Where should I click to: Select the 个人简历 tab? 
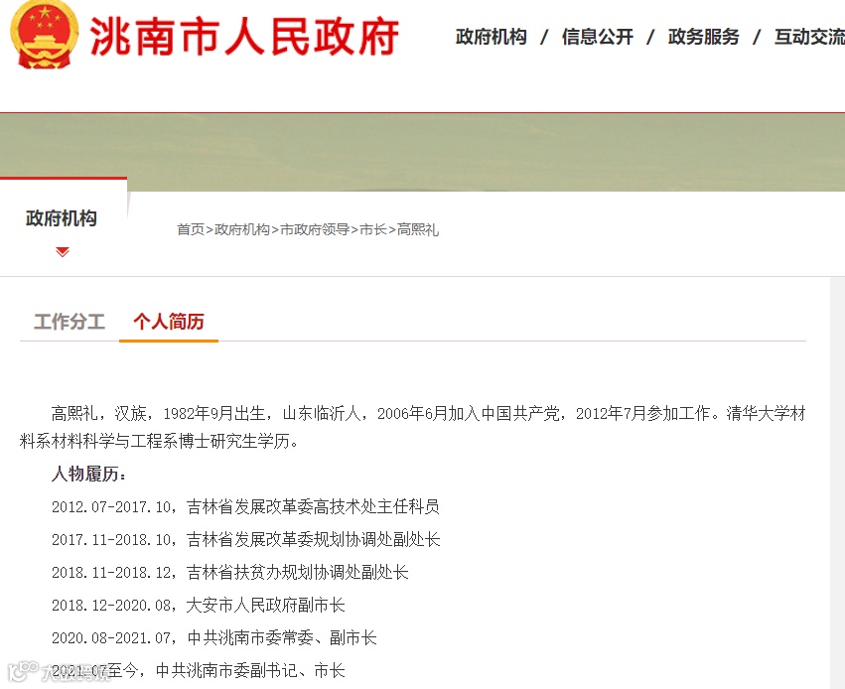click(169, 322)
